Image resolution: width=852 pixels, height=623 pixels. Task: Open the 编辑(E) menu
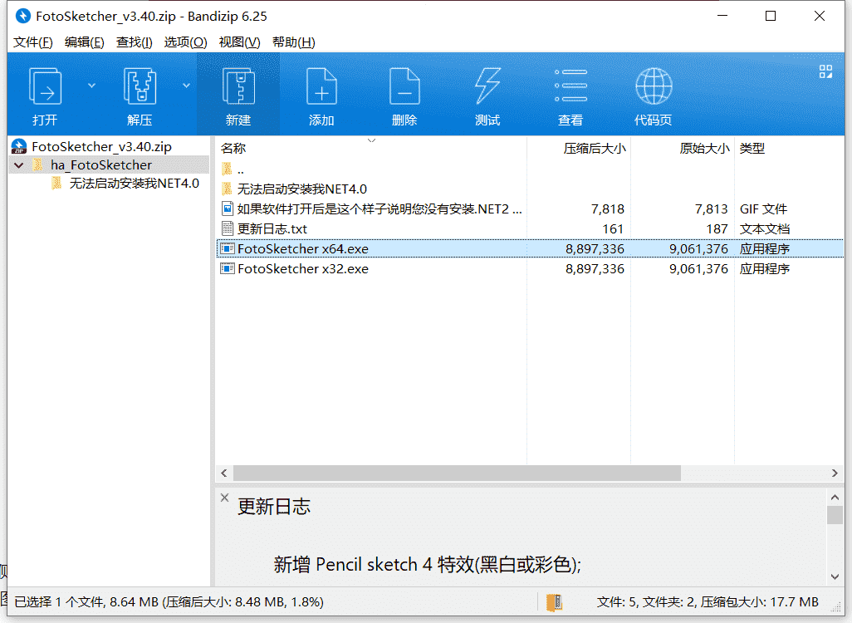click(x=84, y=42)
